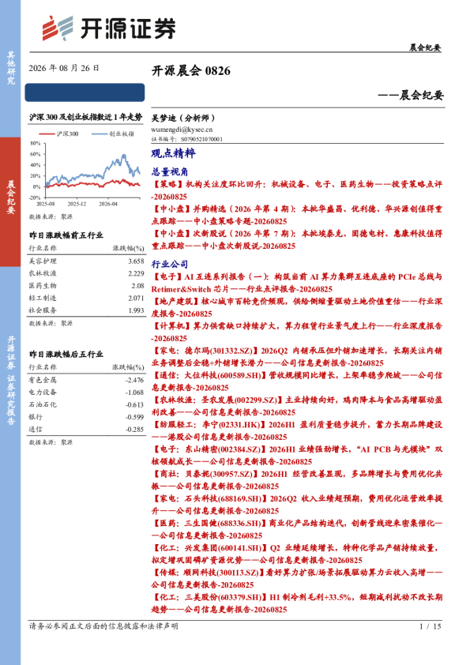
Task: Click the title 开源晨会 0826
Action: click(x=191, y=70)
